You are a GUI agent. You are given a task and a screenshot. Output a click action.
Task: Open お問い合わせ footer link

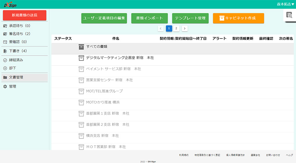[273, 155]
